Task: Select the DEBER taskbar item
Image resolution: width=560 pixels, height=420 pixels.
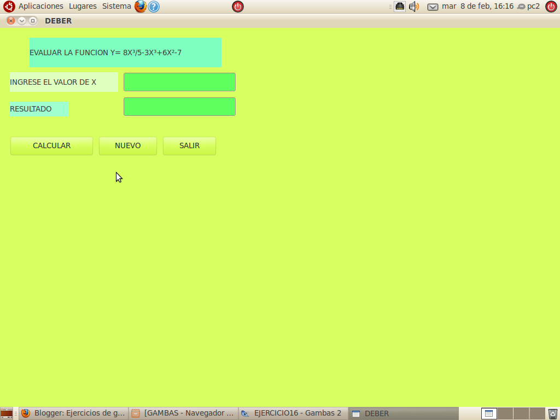Action: coord(403,413)
